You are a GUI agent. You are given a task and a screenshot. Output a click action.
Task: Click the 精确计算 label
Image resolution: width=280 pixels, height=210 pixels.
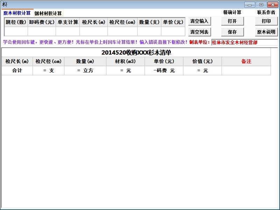(232, 13)
